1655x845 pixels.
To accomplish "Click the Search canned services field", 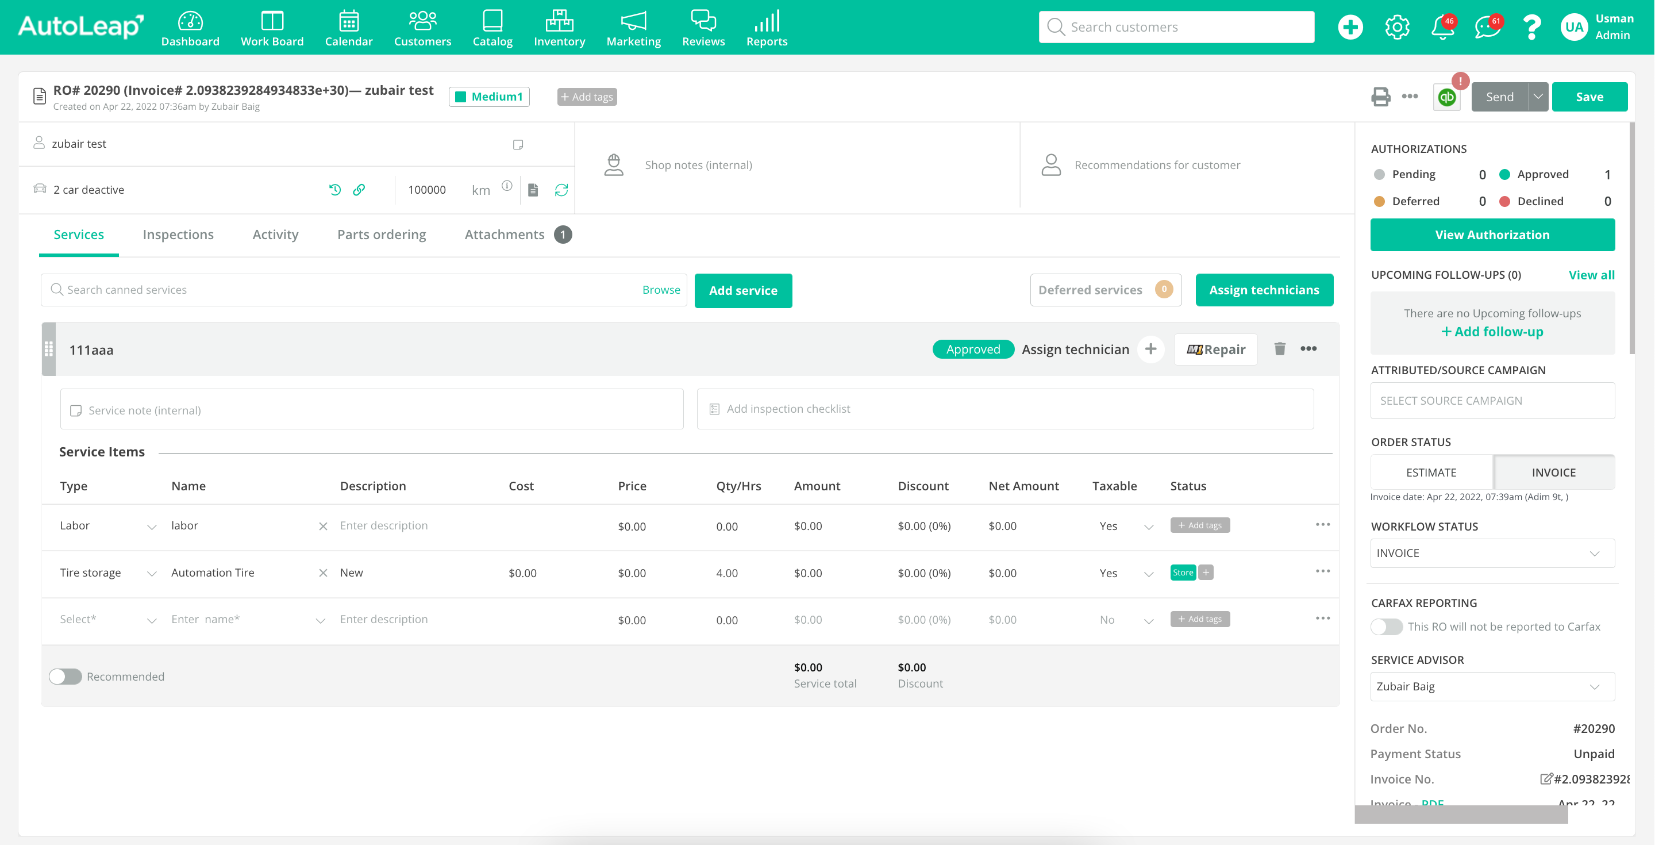I will pyautogui.click(x=347, y=290).
